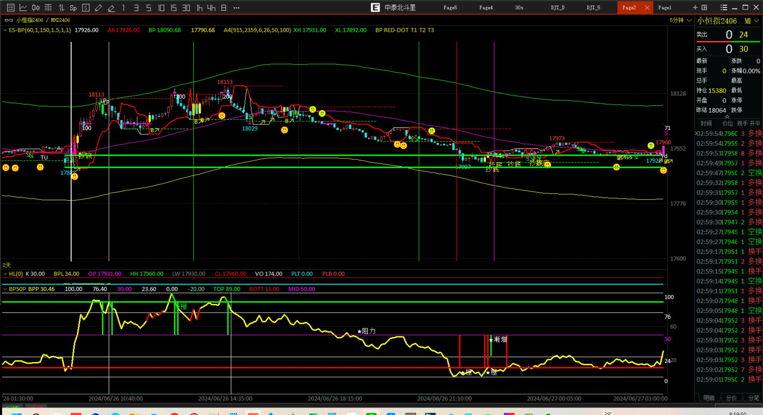
Task: Open the quote list view icon
Action: (10, 8)
